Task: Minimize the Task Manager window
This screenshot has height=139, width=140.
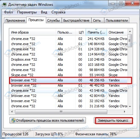Action: pyautogui.click(x=113, y=3)
